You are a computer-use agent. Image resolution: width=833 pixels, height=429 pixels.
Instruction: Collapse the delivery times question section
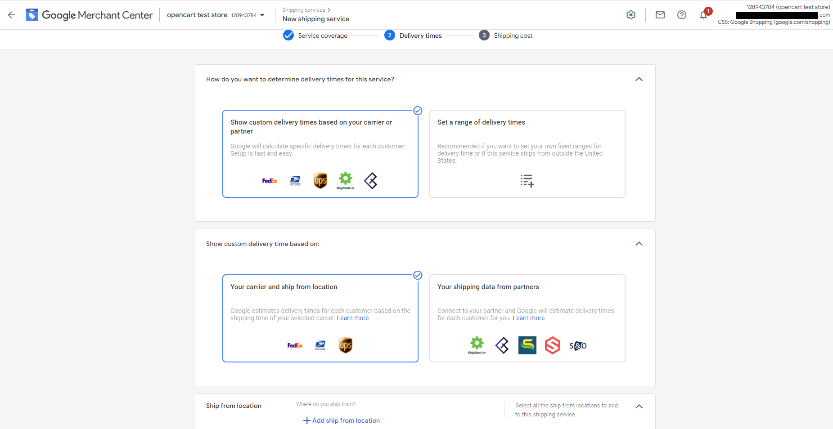click(639, 79)
